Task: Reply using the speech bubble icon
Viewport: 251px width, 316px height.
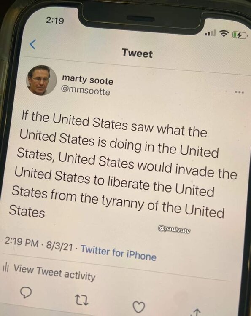Action: pos(26,292)
